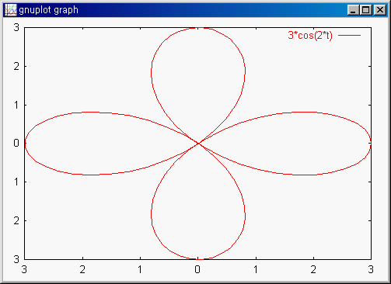Close the gnuplot graph window
Screen dimensions: 391x284
[x=380, y=10]
